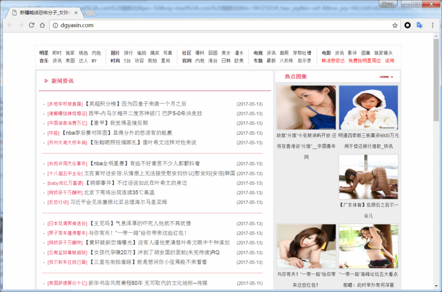
Task: Open thumbnail above "一带一路"高峰论坛 caption
Action: [x=369, y=246]
